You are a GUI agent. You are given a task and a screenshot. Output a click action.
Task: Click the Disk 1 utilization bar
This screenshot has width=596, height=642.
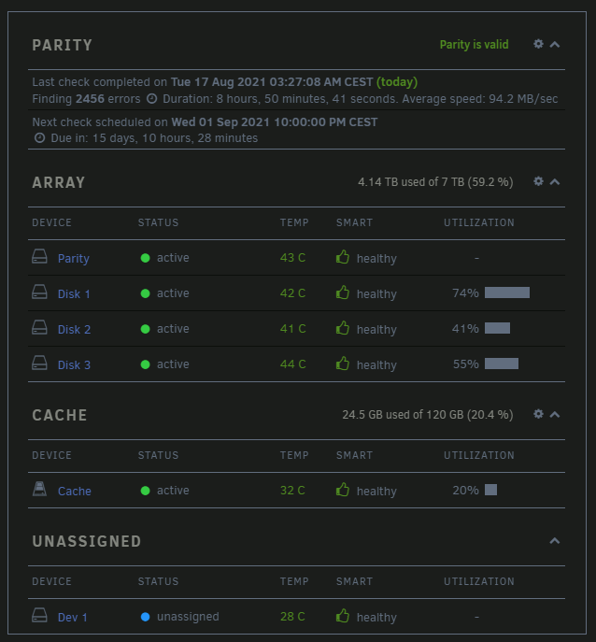click(507, 292)
